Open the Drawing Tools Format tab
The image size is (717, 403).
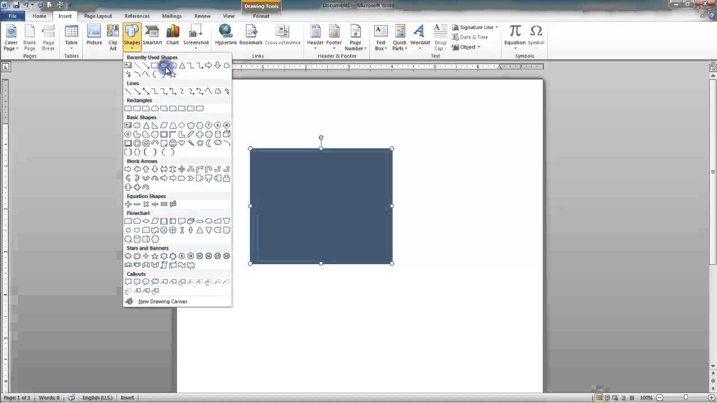pyautogui.click(x=261, y=16)
